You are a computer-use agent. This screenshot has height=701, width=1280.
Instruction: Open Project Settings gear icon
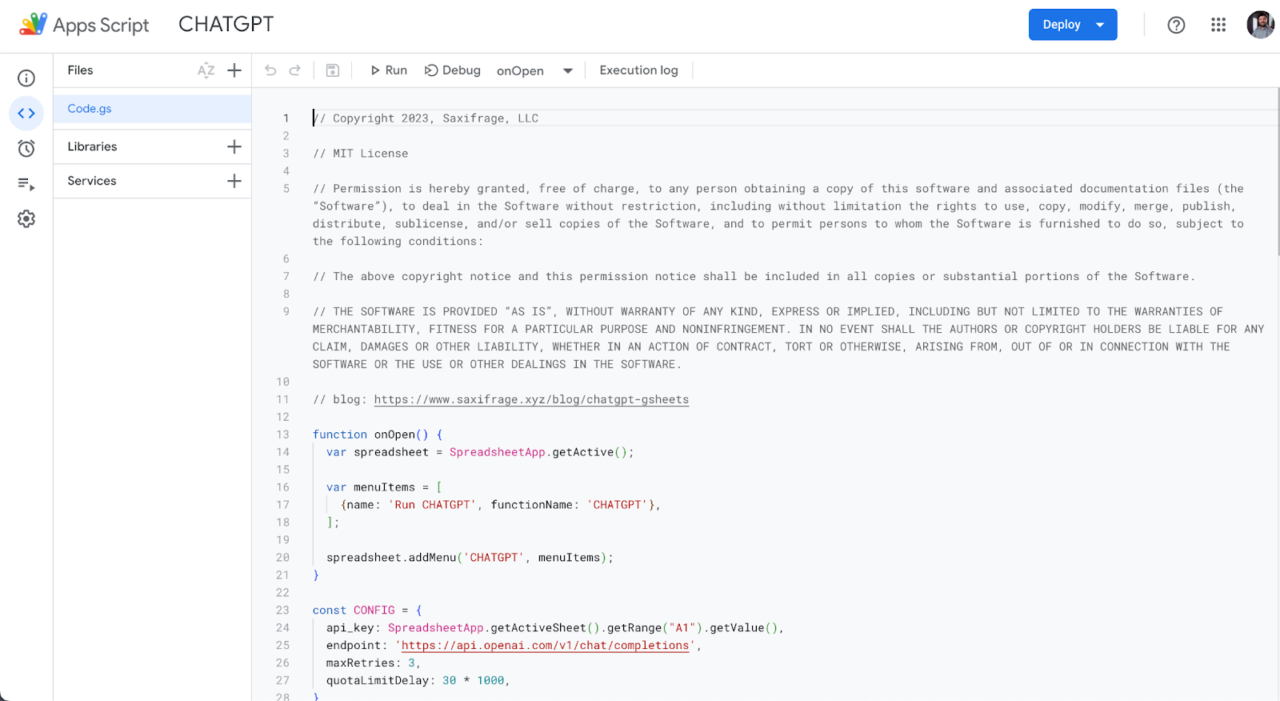click(x=26, y=218)
